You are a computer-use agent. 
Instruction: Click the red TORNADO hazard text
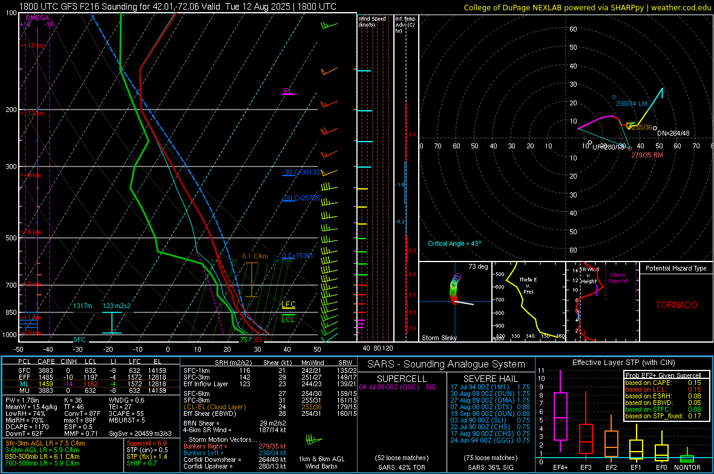676,305
